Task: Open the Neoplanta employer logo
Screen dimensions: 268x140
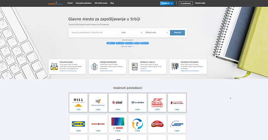Action: pyautogui.click(x=157, y=124)
